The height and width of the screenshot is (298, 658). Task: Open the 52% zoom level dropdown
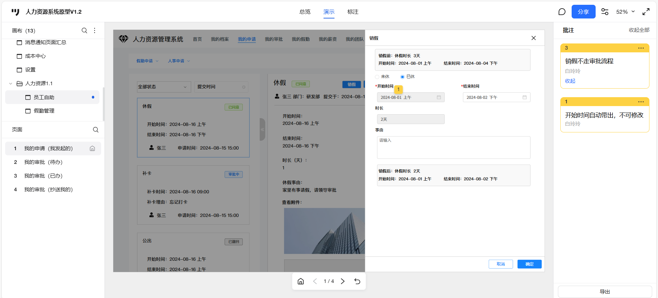pyautogui.click(x=625, y=12)
